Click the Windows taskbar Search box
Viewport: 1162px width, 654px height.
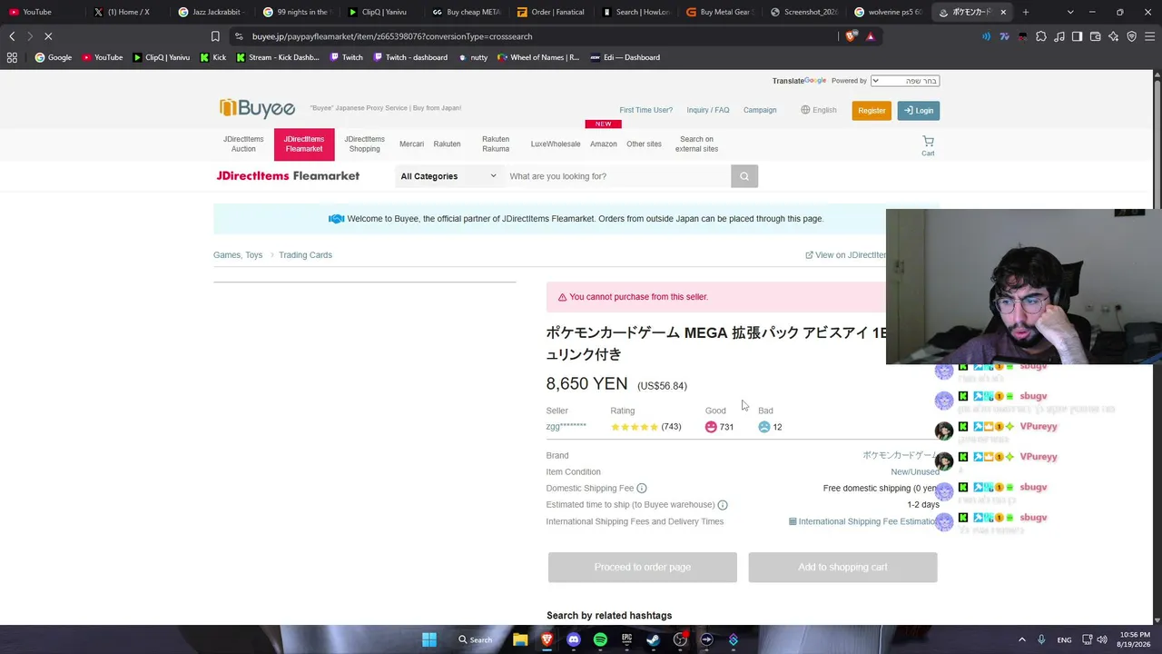click(475, 639)
